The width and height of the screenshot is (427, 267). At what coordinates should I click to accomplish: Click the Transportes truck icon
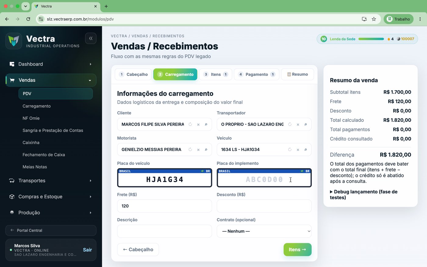click(x=12, y=181)
